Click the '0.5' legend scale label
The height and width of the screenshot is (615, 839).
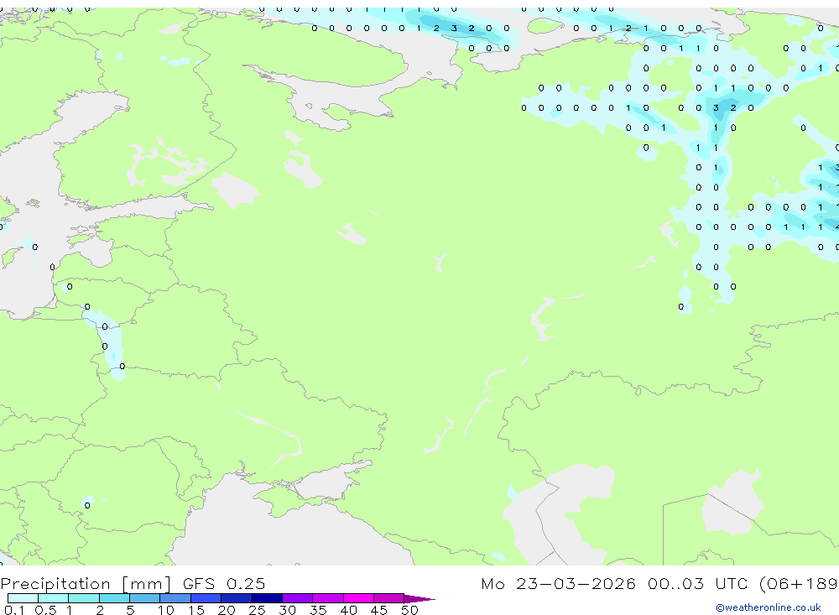[45, 610]
